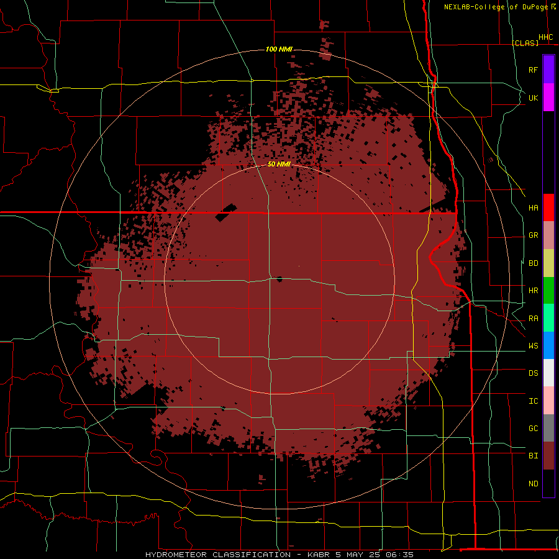This screenshot has height=559, width=559.
Task: Click the black radar site dot at center
Action: point(279,279)
